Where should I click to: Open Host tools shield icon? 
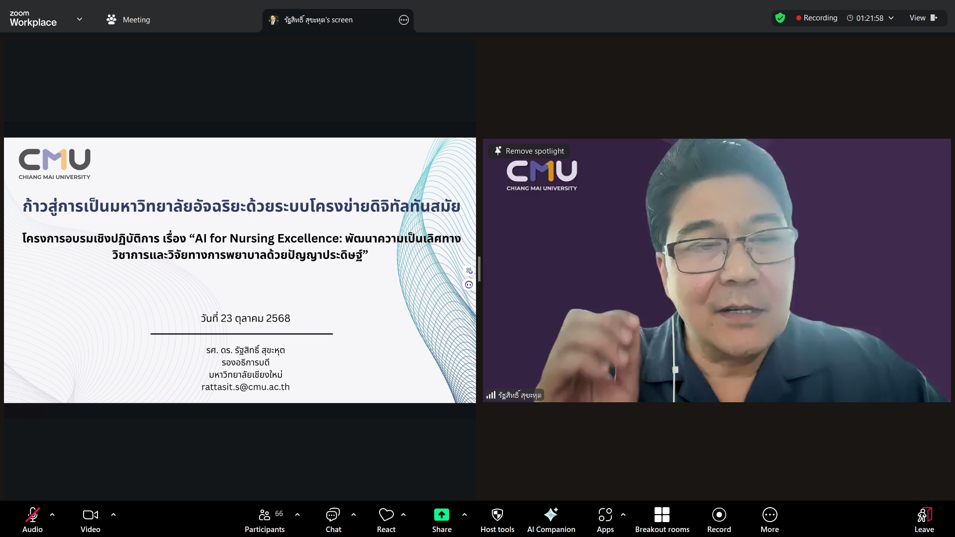[x=497, y=519]
